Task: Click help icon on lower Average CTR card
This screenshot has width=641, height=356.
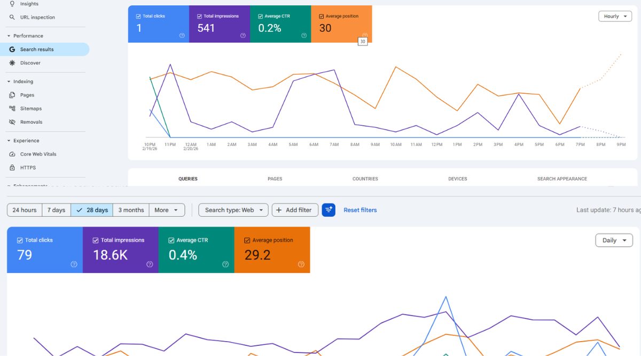Action: click(x=225, y=264)
